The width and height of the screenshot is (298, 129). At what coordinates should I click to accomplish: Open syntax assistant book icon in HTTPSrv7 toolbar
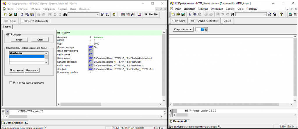pos(139,14)
